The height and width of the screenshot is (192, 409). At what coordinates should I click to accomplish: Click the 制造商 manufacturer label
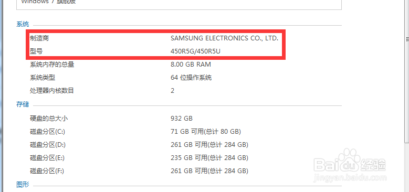pyautogui.click(x=39, y=38)
